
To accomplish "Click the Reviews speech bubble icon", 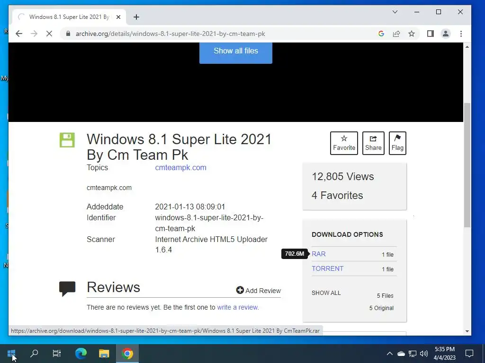I will coord(67,289).
